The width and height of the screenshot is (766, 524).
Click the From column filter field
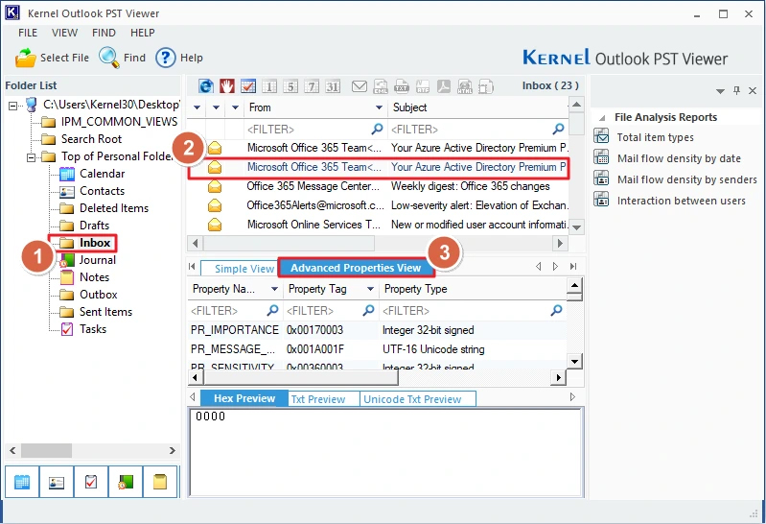[x=315, y=130]
